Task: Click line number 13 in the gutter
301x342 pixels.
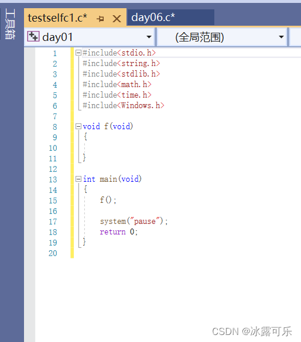Action: pyautogui.click(x=53, y=179)
